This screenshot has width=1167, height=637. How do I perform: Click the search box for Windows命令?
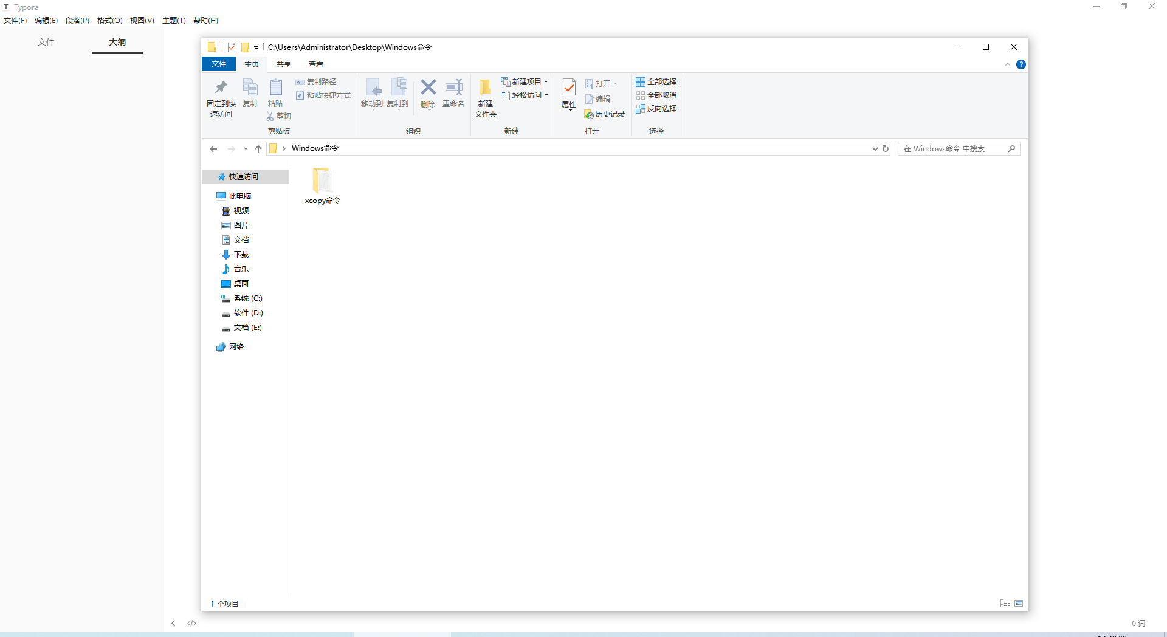(954, 148)
